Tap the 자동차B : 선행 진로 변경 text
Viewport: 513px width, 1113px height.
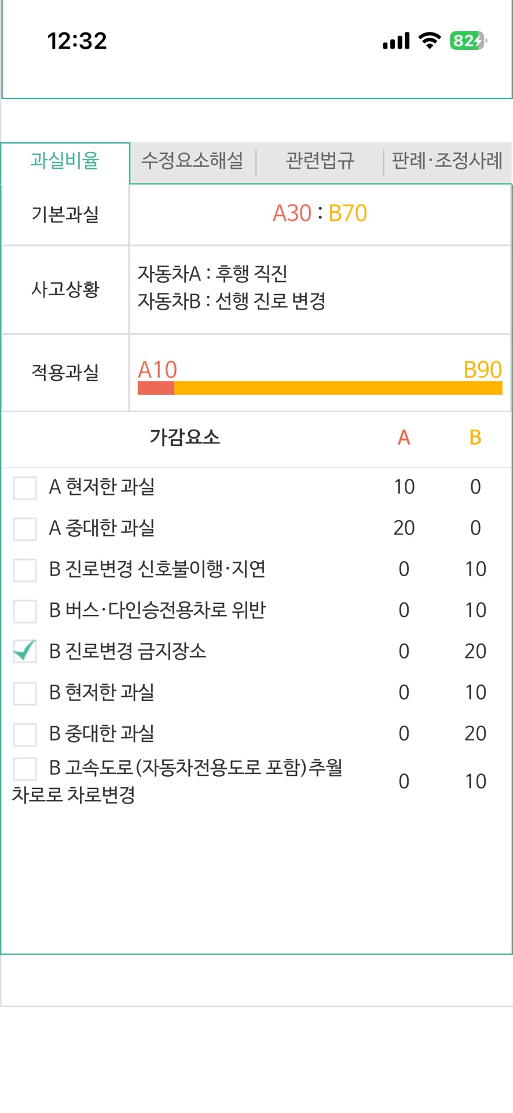tap(232, 301)
